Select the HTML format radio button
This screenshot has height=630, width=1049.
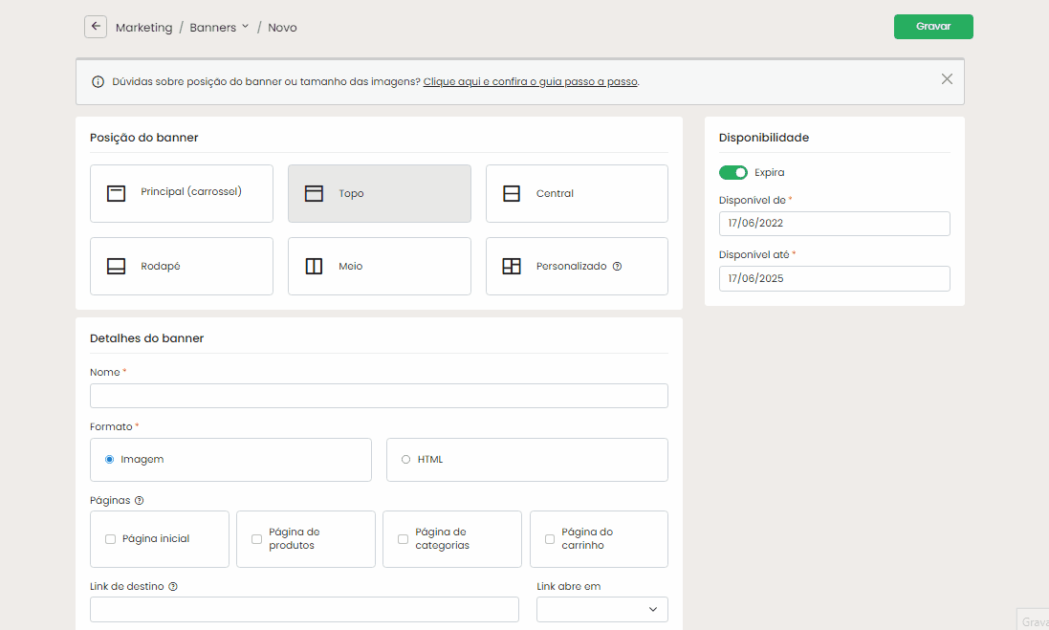click(406, 460)
